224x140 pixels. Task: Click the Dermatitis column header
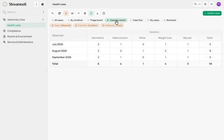click(98, 38)
